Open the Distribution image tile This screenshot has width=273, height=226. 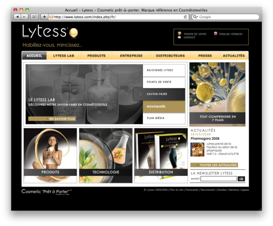coord(161,155)
